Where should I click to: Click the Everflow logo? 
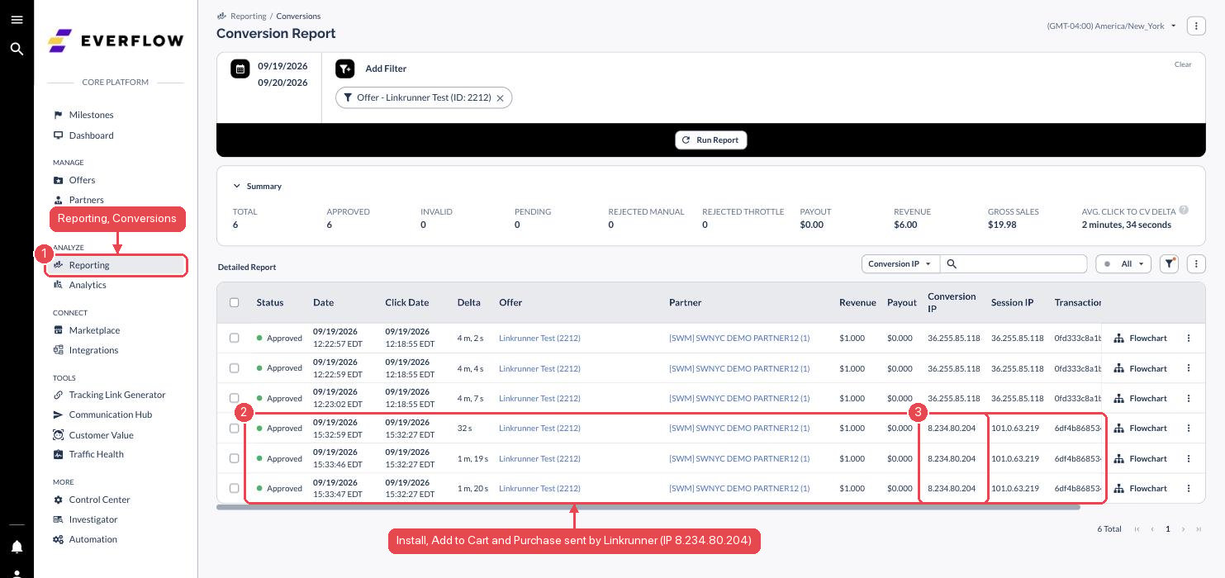116,40
